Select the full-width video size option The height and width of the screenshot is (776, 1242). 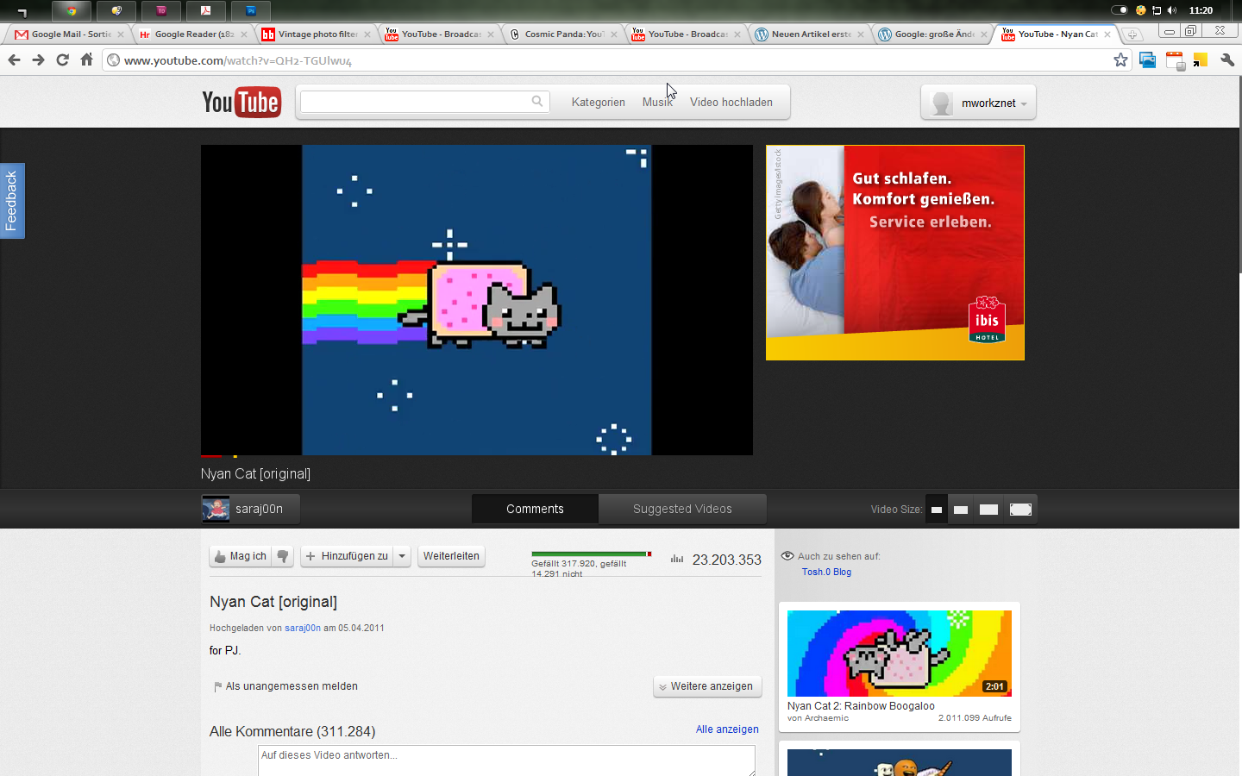point(1020,510)
